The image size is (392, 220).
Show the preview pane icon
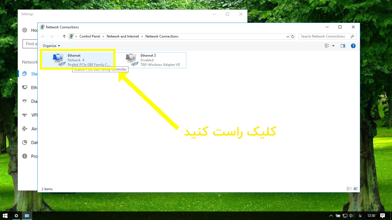343,46
